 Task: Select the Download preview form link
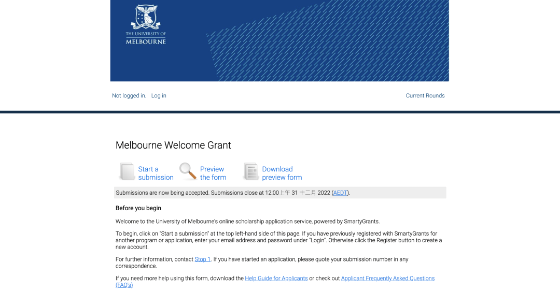282,173
